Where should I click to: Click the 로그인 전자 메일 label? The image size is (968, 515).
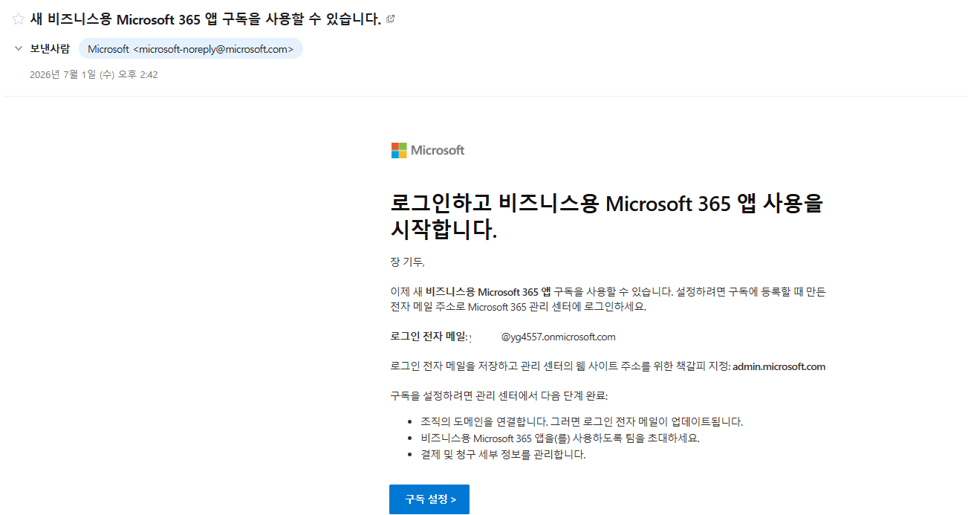tap(429, 337)
